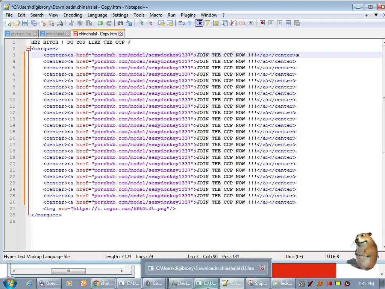Open the Chrome 'chin...' taskbar button
This screenshot has height=289, width=385.
click(x=103, y=283)
